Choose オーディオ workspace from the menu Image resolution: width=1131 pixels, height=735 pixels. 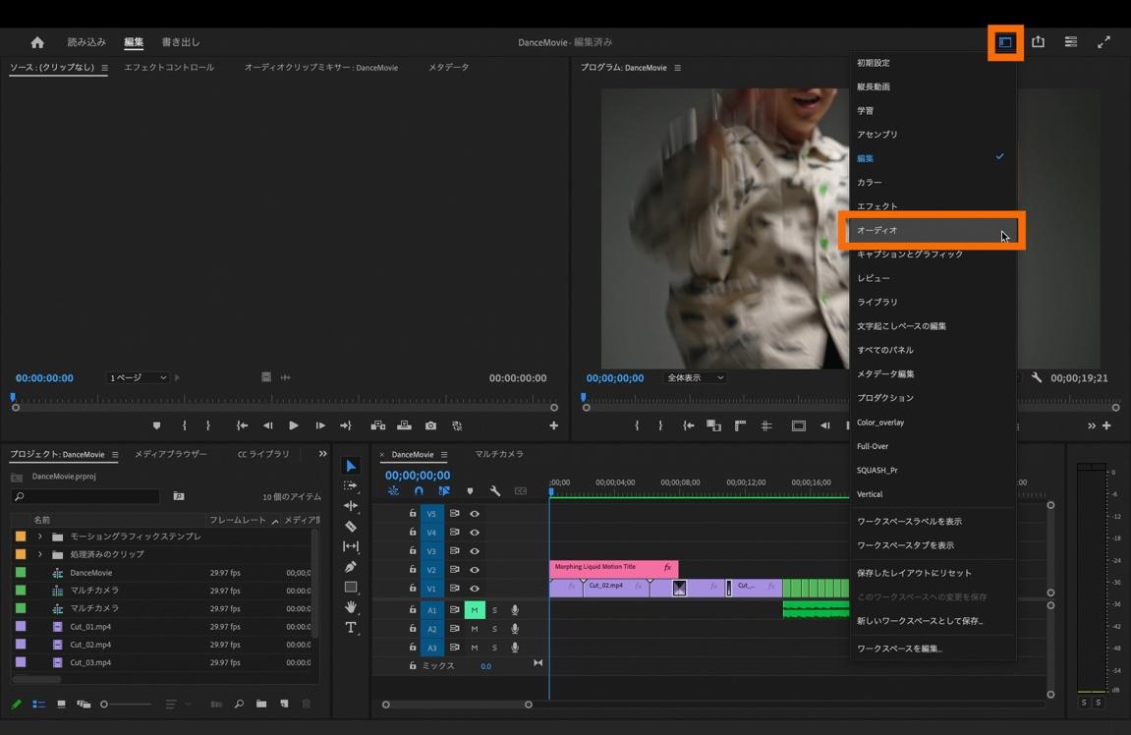877,230
